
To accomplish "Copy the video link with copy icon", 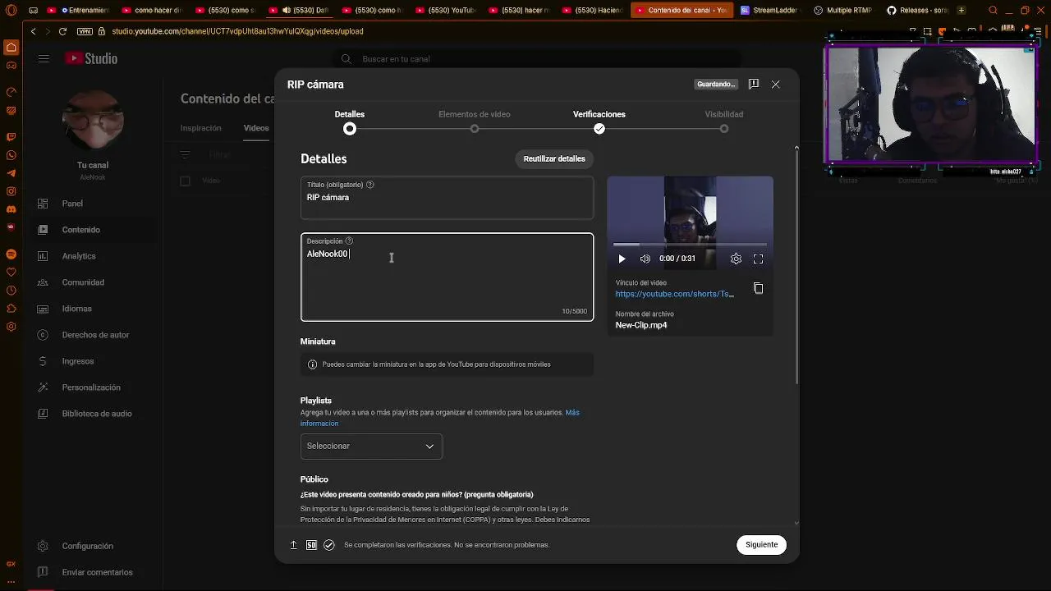I will (x=758, y=288).
